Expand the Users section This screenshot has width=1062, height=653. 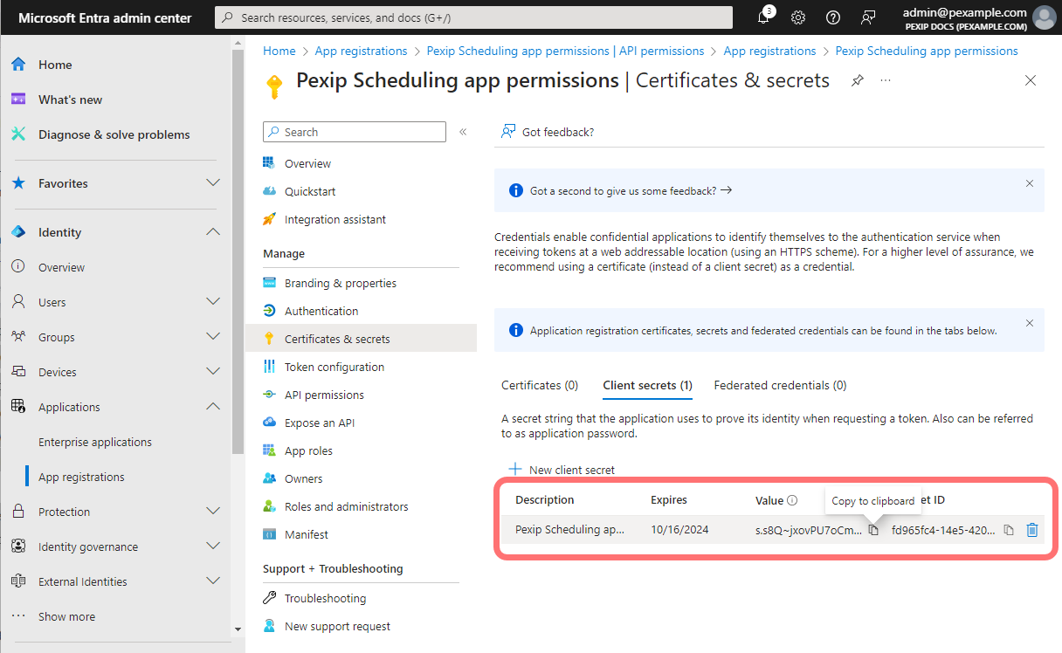tap(213, 301)
